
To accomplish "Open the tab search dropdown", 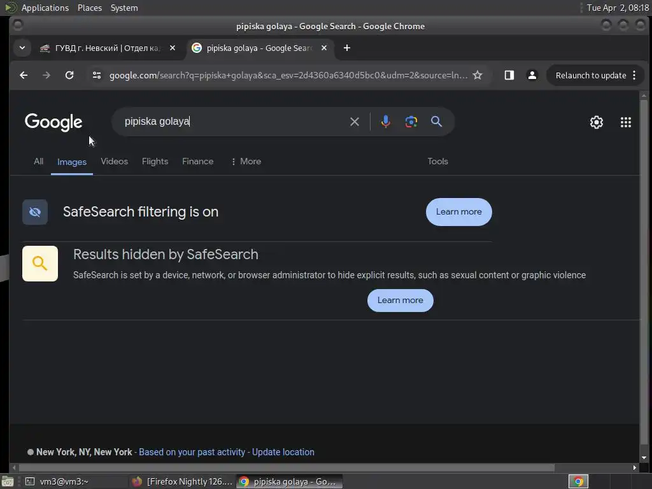I will (x=22, y=48).
